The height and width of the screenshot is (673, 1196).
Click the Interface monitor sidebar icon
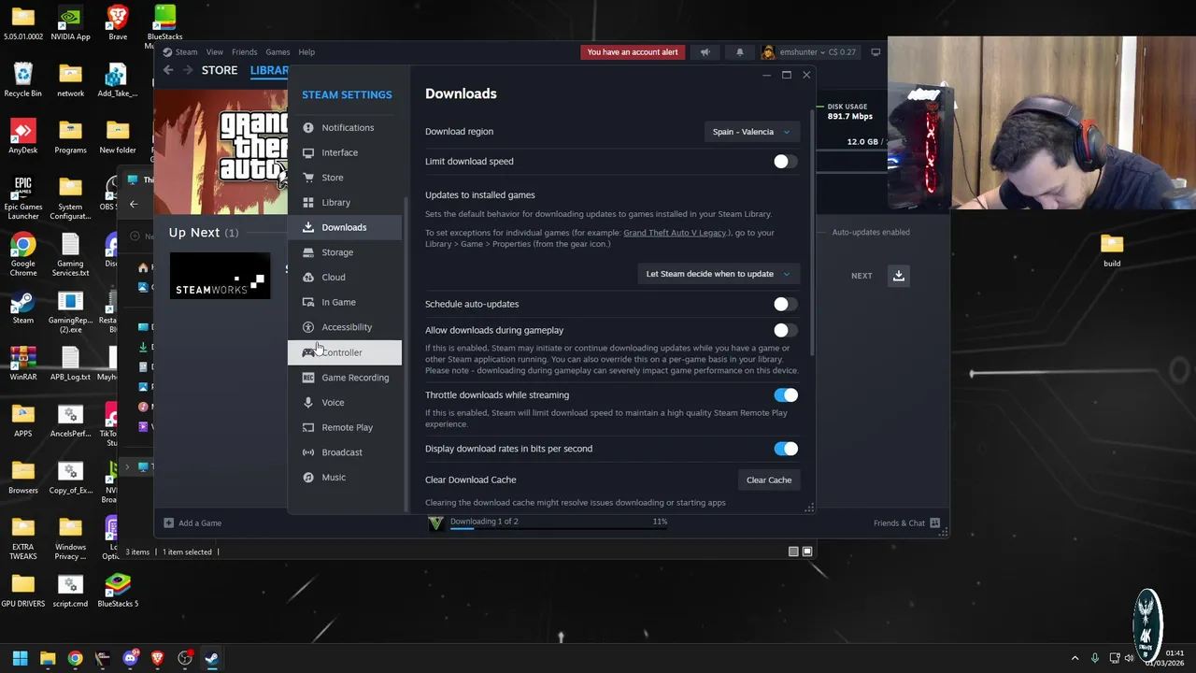308,152
